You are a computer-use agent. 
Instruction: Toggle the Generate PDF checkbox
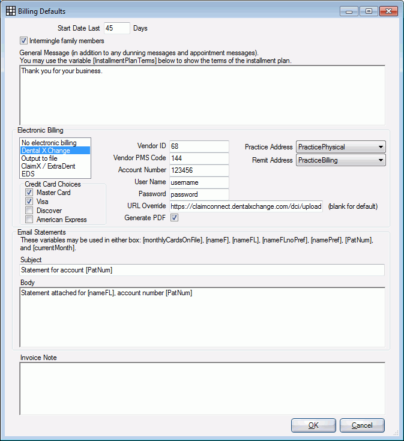pyautogui.click(x=175, y=218)
